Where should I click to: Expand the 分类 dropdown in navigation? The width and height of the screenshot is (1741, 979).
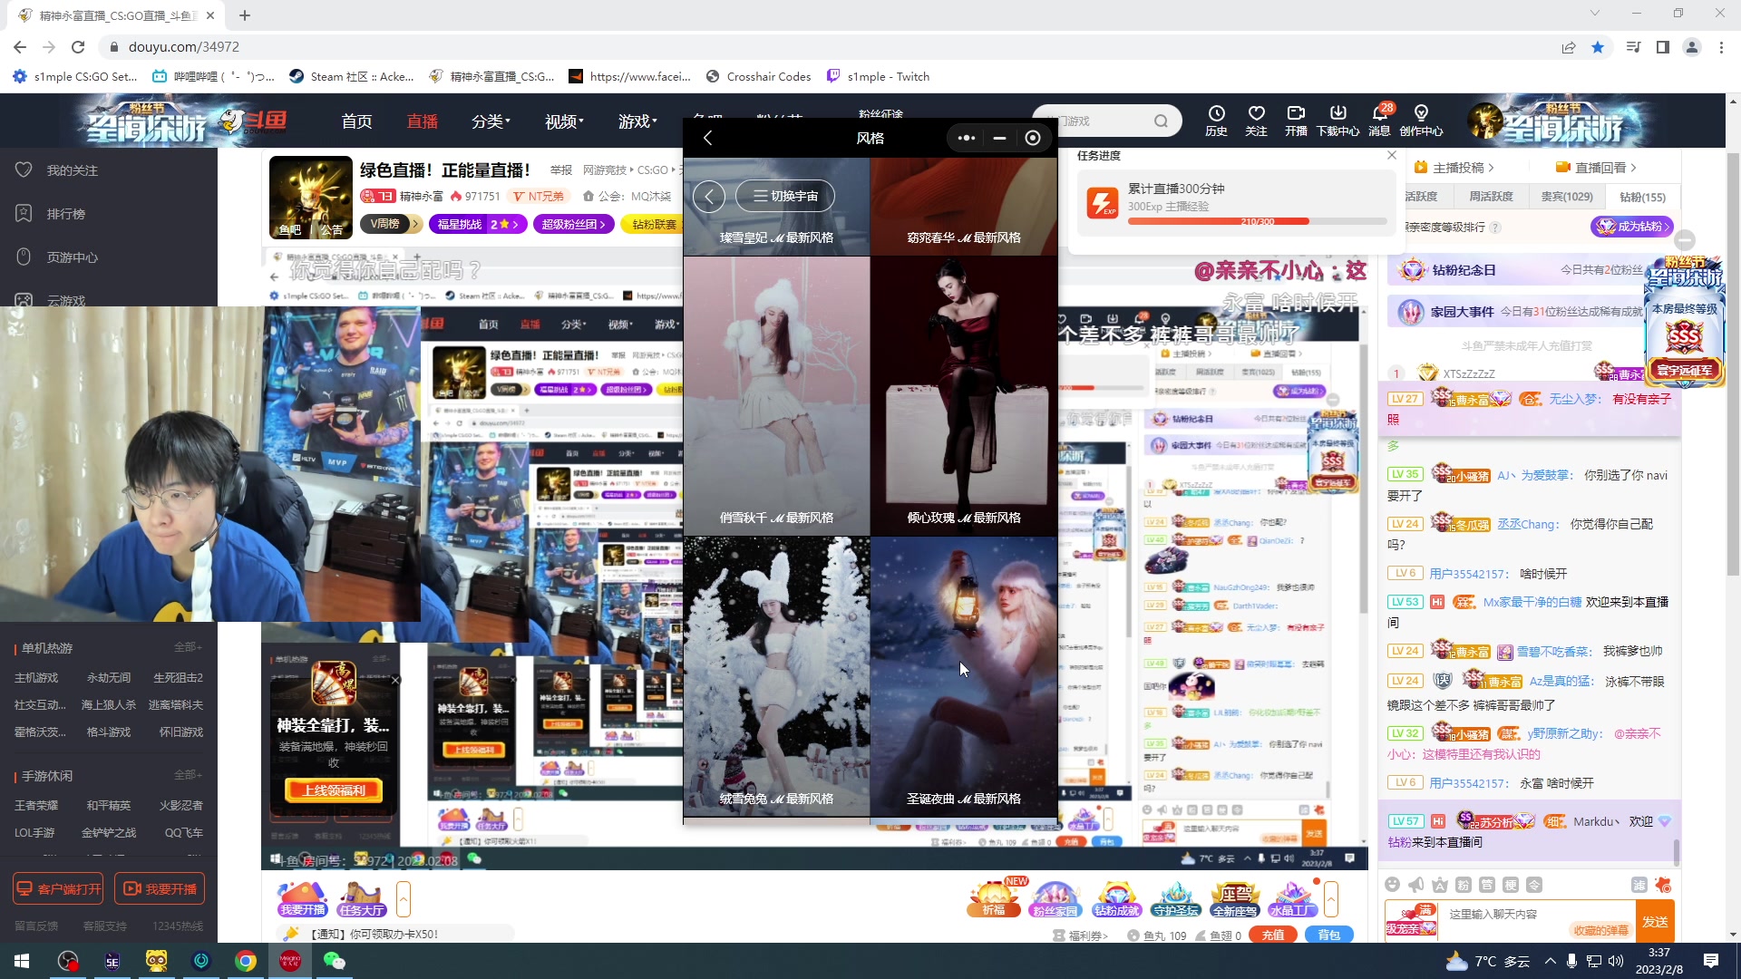(x=491, y=121)
